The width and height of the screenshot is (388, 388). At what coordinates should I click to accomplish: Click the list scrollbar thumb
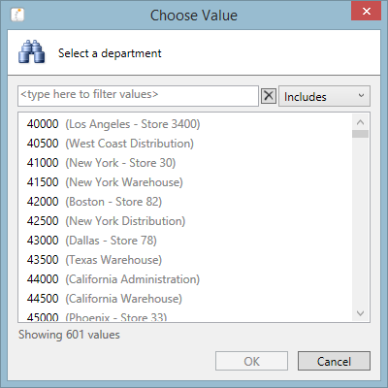point(360,134)
